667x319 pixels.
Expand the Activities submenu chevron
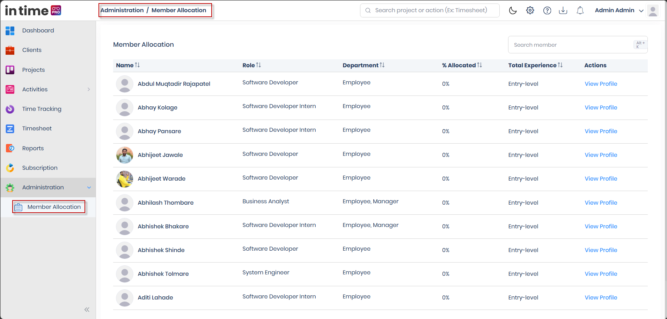(x=89, y=89)
